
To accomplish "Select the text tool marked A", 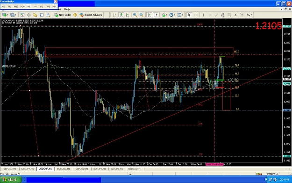I will pyautogui.click(x=235, y=15).
